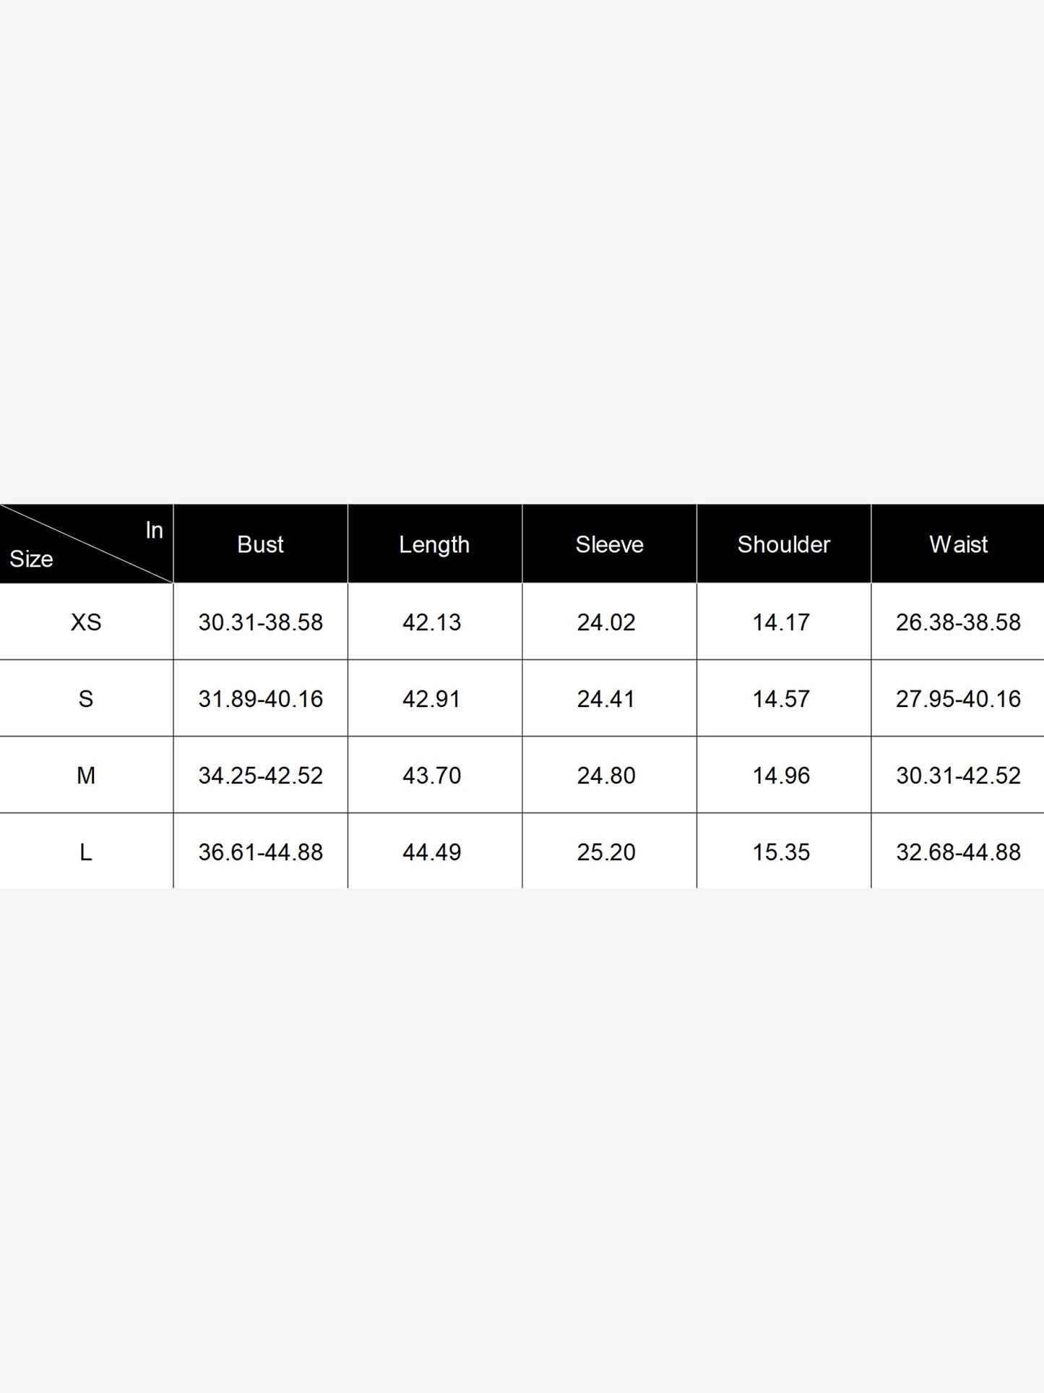Select S length value 42.91

point(432,698)
